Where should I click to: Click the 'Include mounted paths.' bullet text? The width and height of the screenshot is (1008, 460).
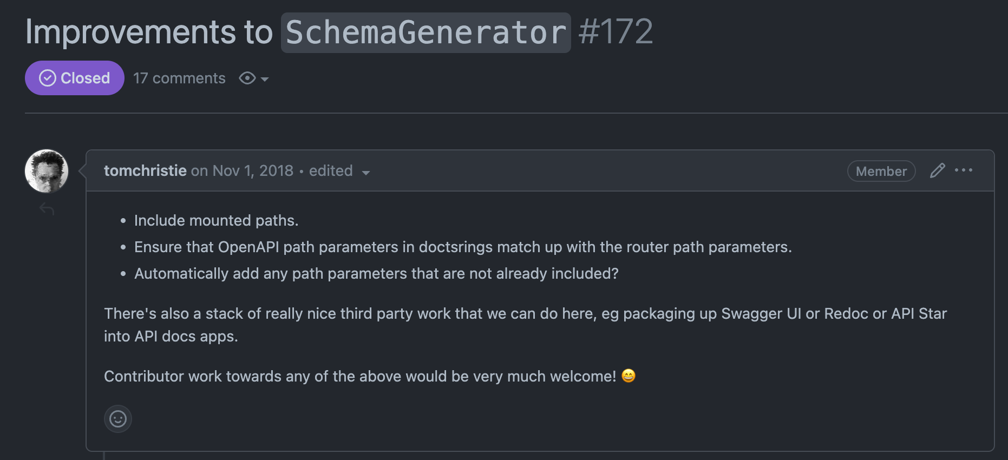(216, 220)
